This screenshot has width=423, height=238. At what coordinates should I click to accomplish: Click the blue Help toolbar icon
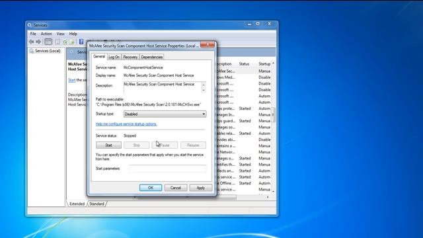(81, 42)
